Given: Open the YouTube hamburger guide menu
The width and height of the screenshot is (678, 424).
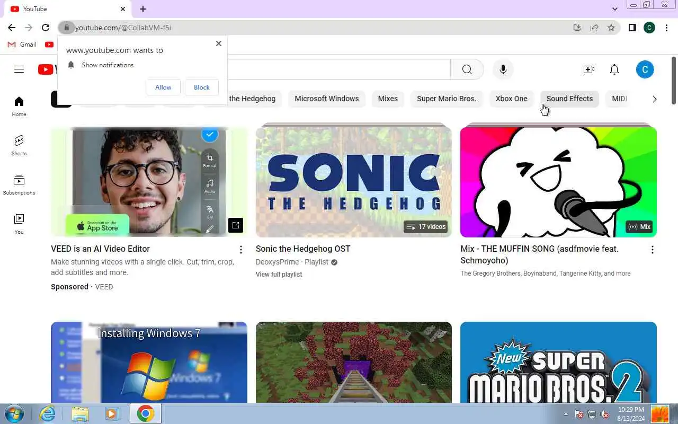Looking at the screenshot, I should (19, 69).
